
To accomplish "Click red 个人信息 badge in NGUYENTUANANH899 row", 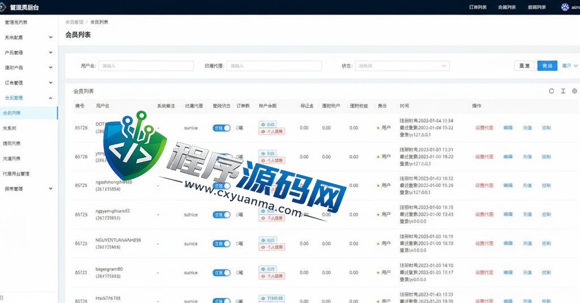I will 272,247.
